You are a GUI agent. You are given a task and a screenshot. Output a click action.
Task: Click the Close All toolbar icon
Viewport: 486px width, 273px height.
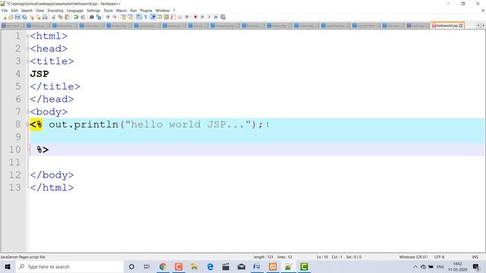pos(38,17)
